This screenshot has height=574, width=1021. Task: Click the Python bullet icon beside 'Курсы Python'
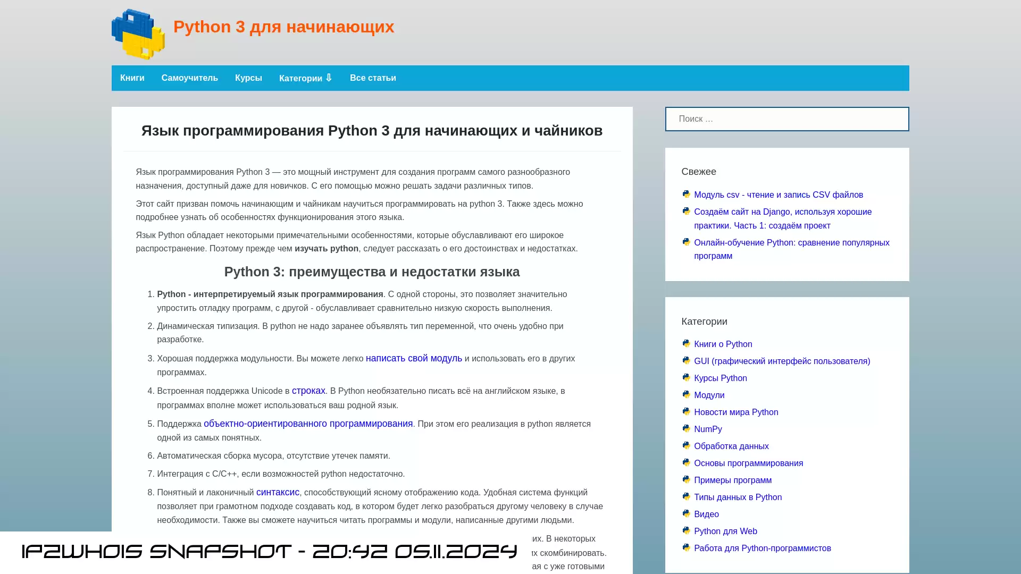pyautogui.click(x=686, y=377)
